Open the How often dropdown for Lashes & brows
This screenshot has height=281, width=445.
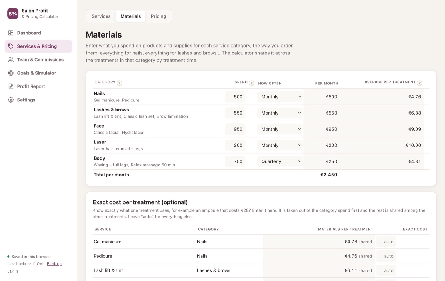[280, 113]
